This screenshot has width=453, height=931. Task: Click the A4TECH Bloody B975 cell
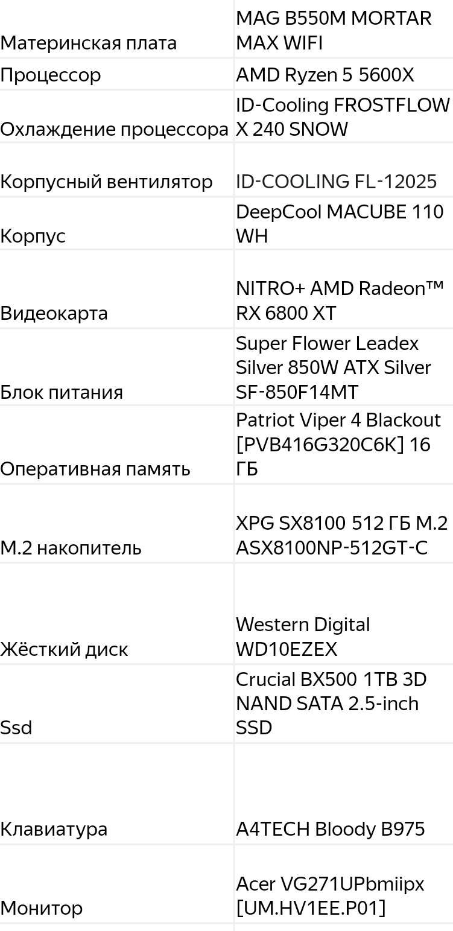[x=331, y=830]
